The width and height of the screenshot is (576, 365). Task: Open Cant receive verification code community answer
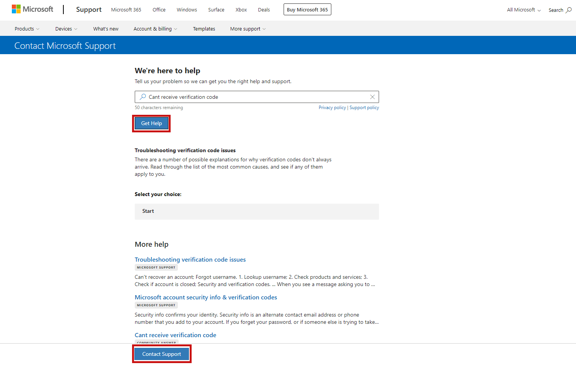(176, 335)
